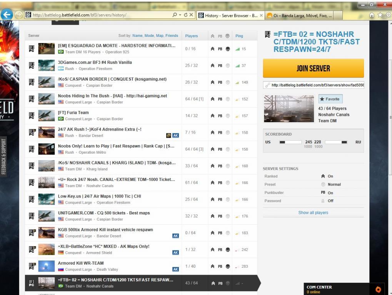Click the Preset skull column header icon

pyautogui.click(x=227, y=36)
